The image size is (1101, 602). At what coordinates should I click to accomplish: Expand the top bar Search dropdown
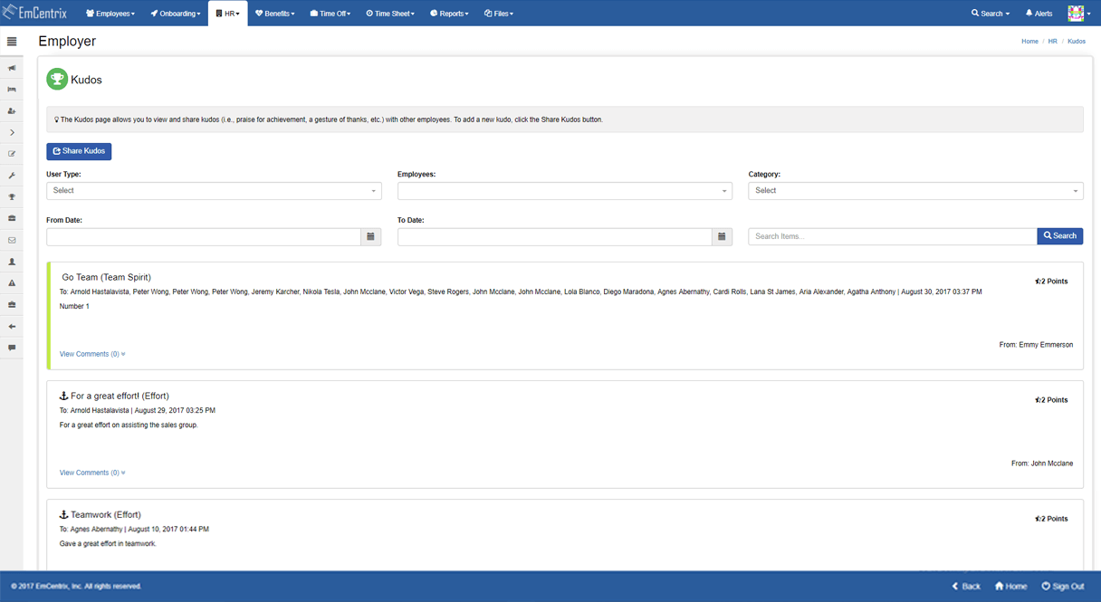pyautogui.click(x=990, y=14)
